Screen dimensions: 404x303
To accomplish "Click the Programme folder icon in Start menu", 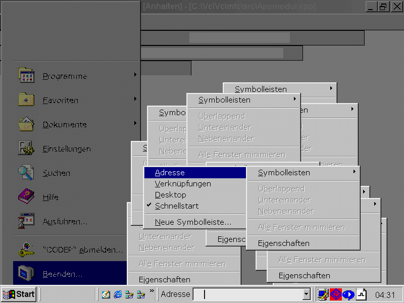I will (x=26, y=76).
